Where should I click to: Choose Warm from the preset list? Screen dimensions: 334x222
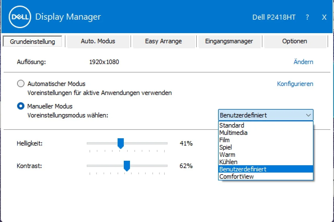click(266, 154)
